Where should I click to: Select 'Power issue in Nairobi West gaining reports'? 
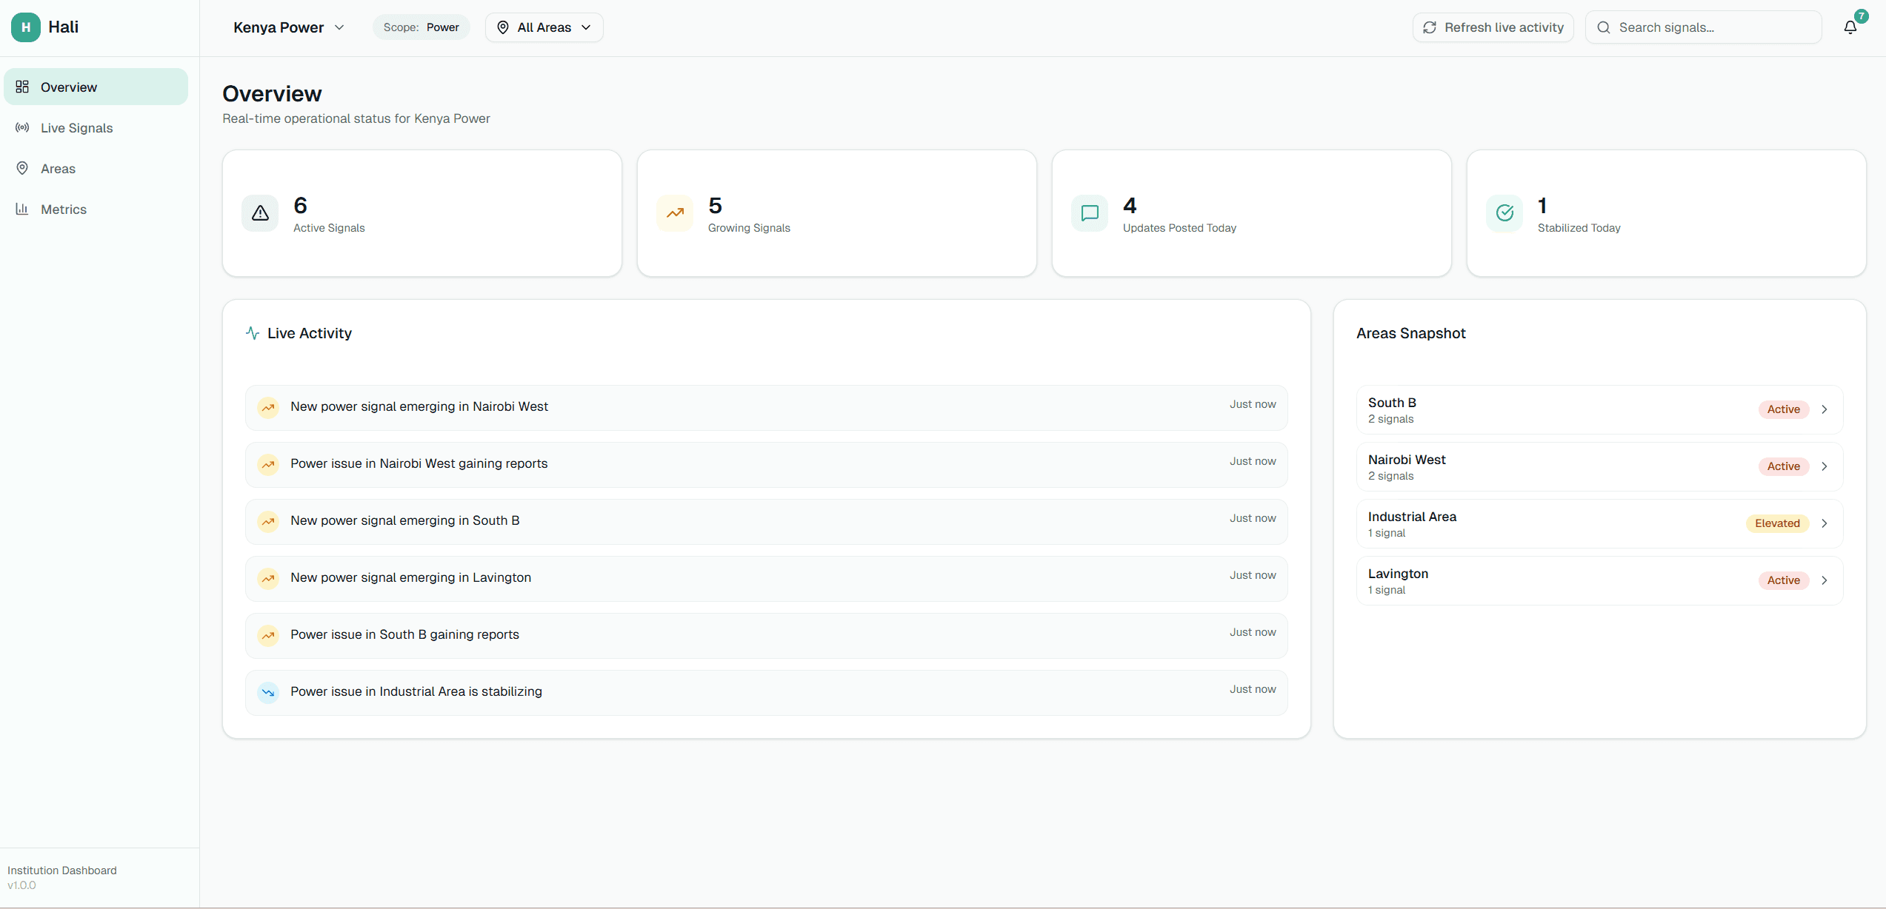[767, 464]
